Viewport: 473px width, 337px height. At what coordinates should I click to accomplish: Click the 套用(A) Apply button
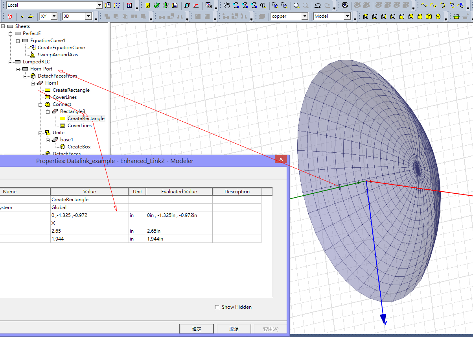click(x=271, y=329)
